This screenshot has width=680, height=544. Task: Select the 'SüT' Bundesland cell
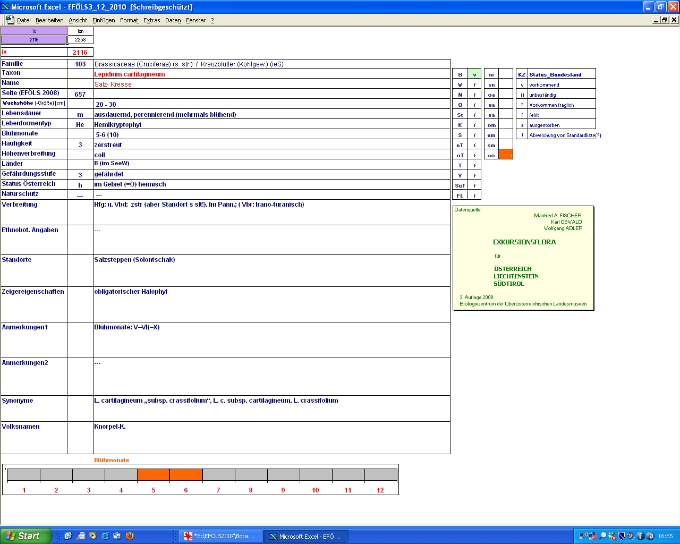click(x=460, y=185)
